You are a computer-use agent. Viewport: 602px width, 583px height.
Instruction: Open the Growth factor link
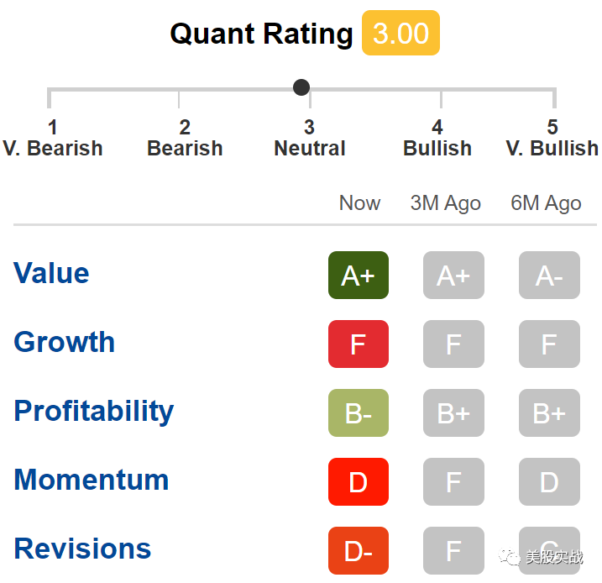tap(64, 341)
